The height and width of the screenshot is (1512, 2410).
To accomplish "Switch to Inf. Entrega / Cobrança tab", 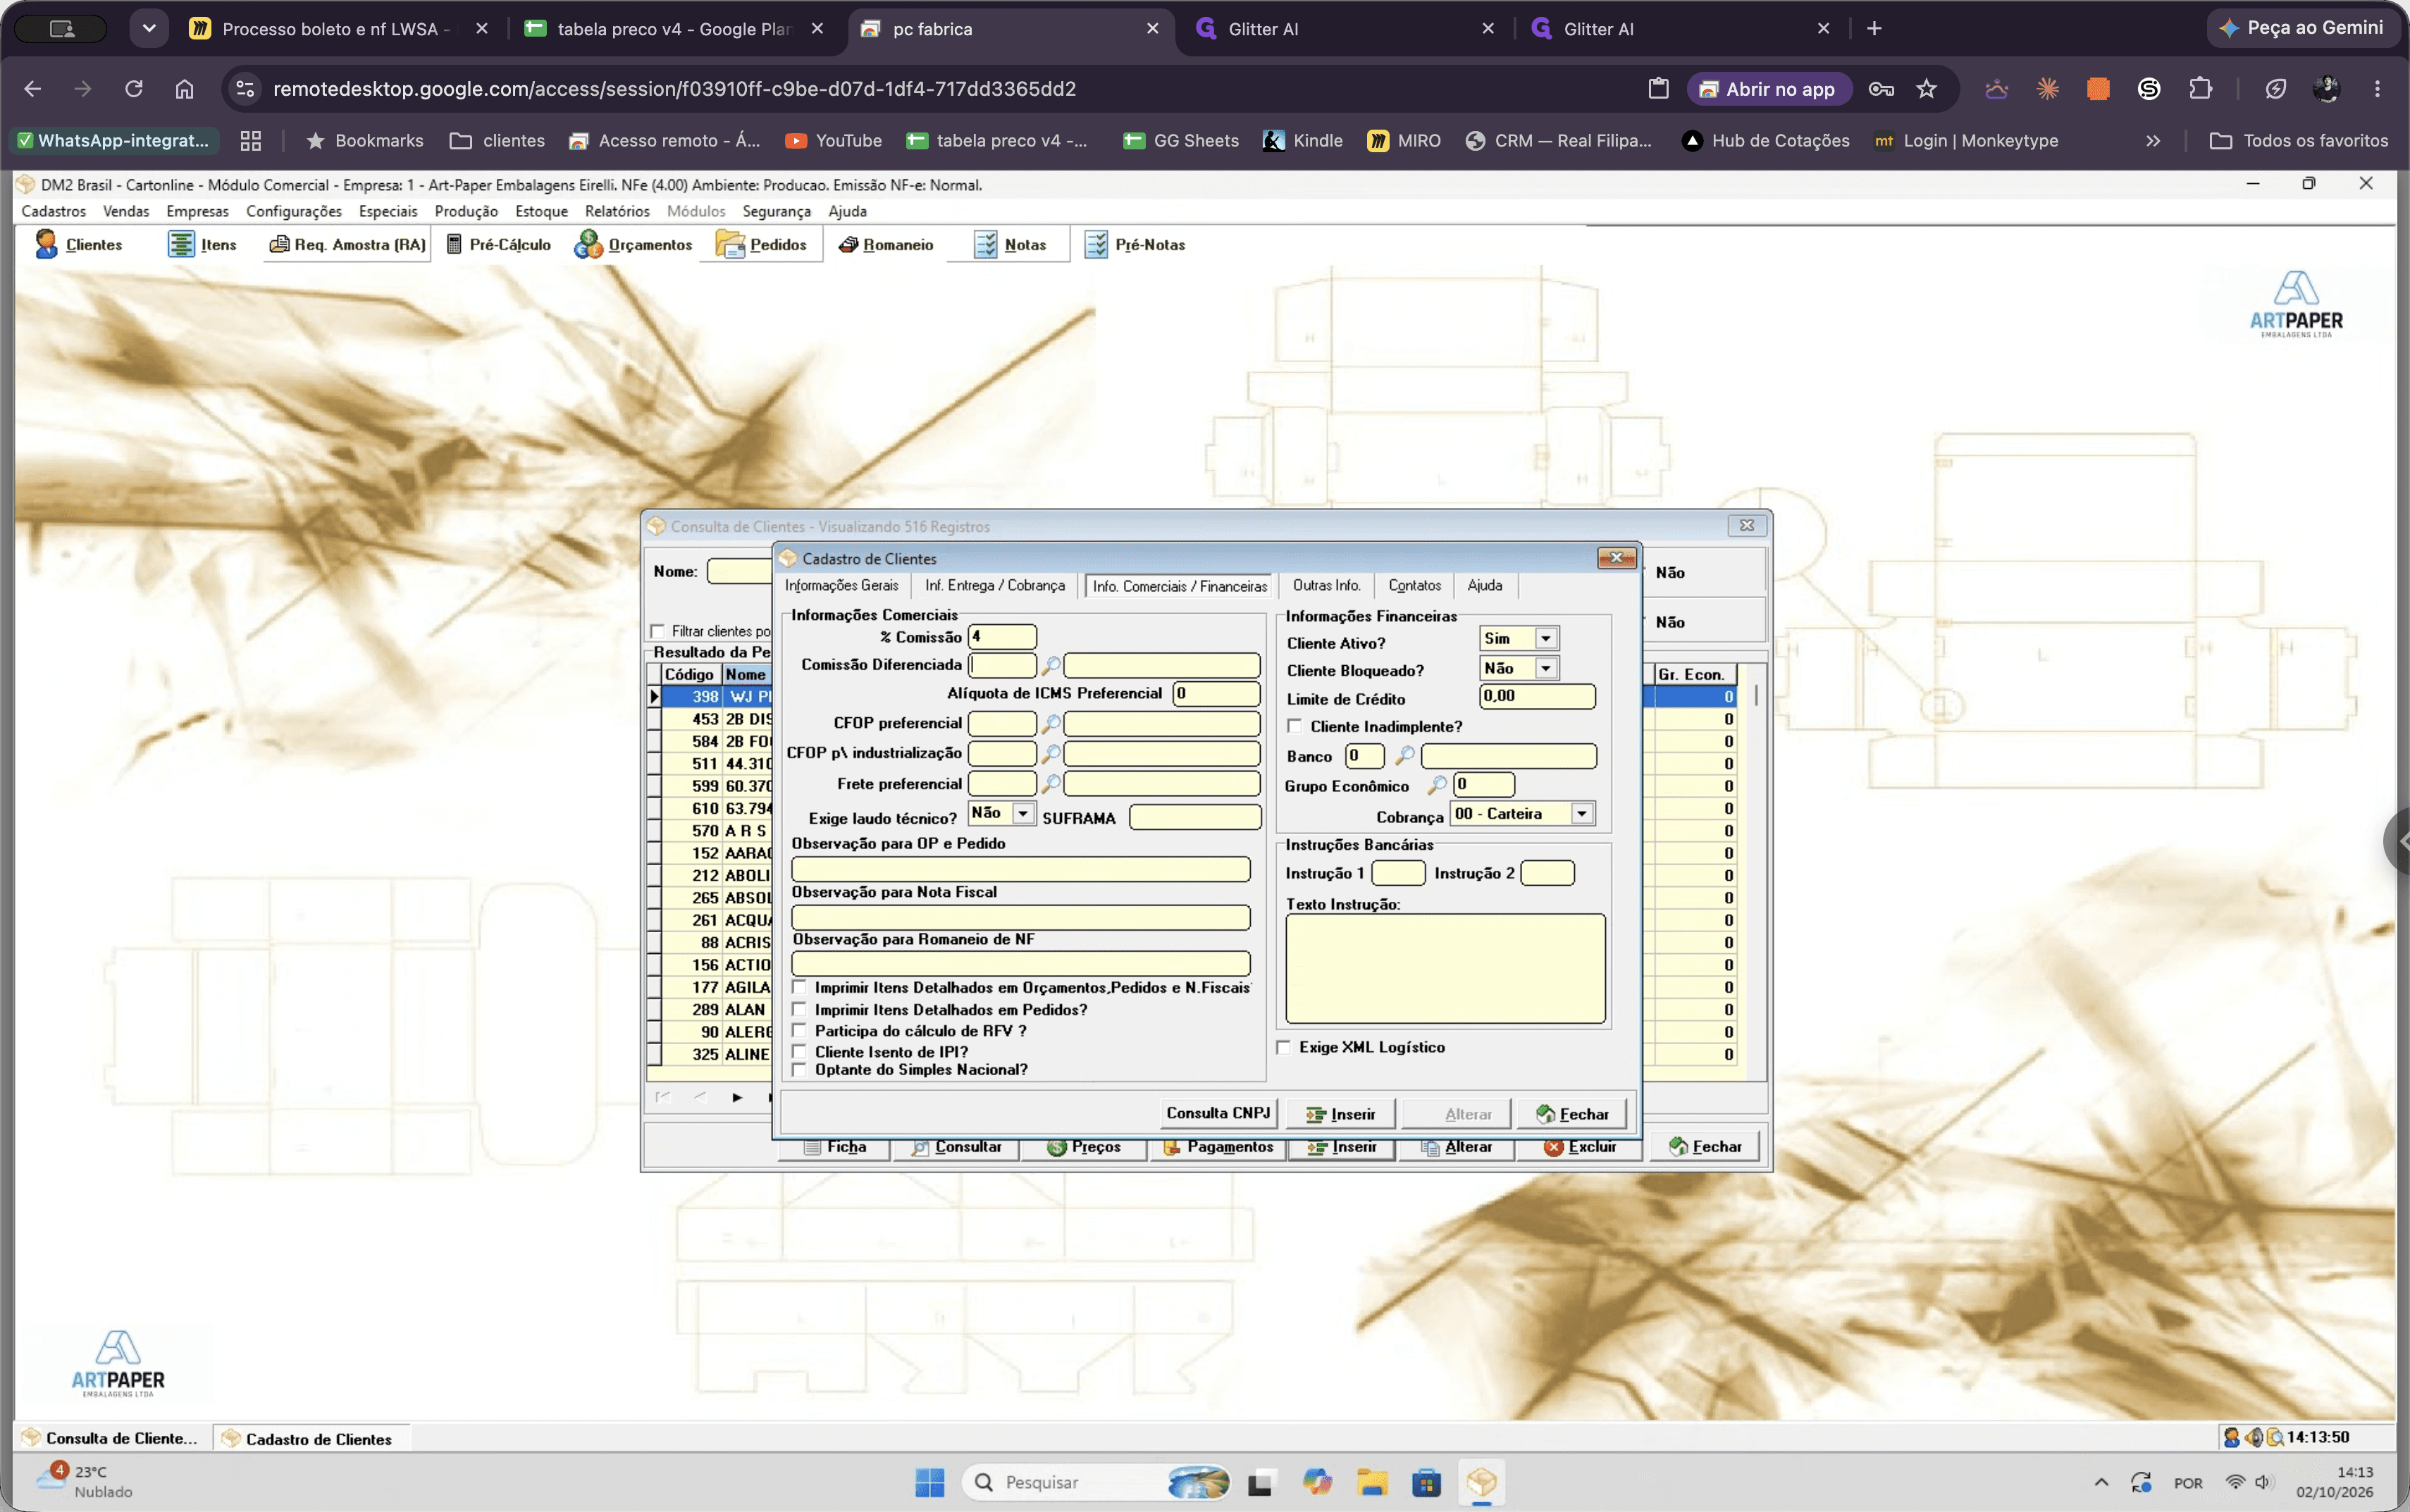I will pyautogui.click(x=995, y=585).
